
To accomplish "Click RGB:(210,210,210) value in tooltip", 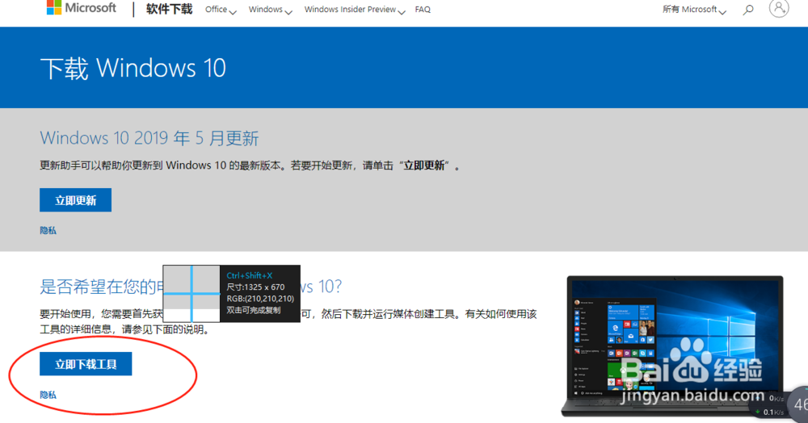I will pyautogui.click(x=260, y=299).
